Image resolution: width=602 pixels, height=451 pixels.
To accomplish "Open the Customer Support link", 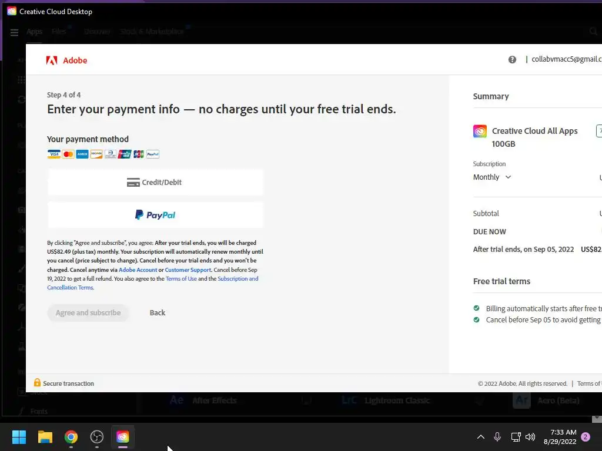I will [x=188, y=270].
